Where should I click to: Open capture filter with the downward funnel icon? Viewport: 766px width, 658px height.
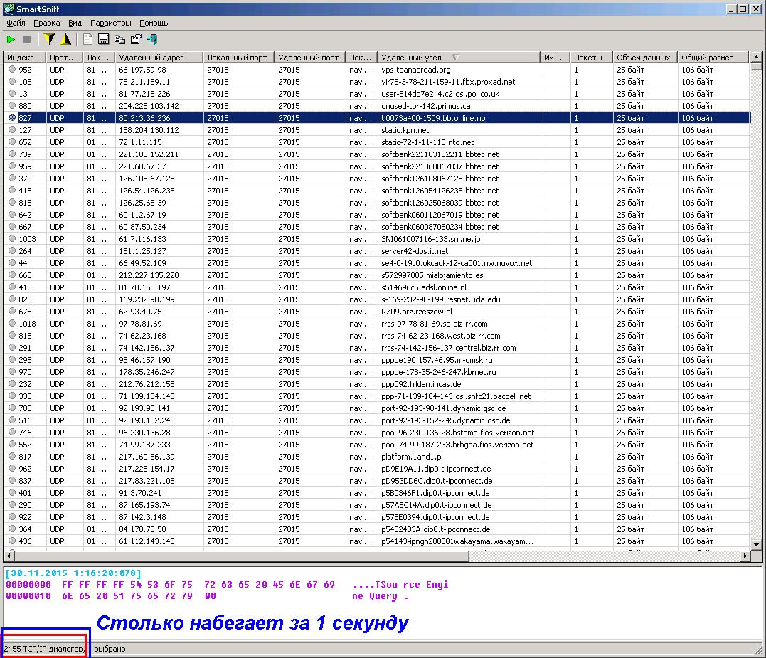(x=49, y=40)
